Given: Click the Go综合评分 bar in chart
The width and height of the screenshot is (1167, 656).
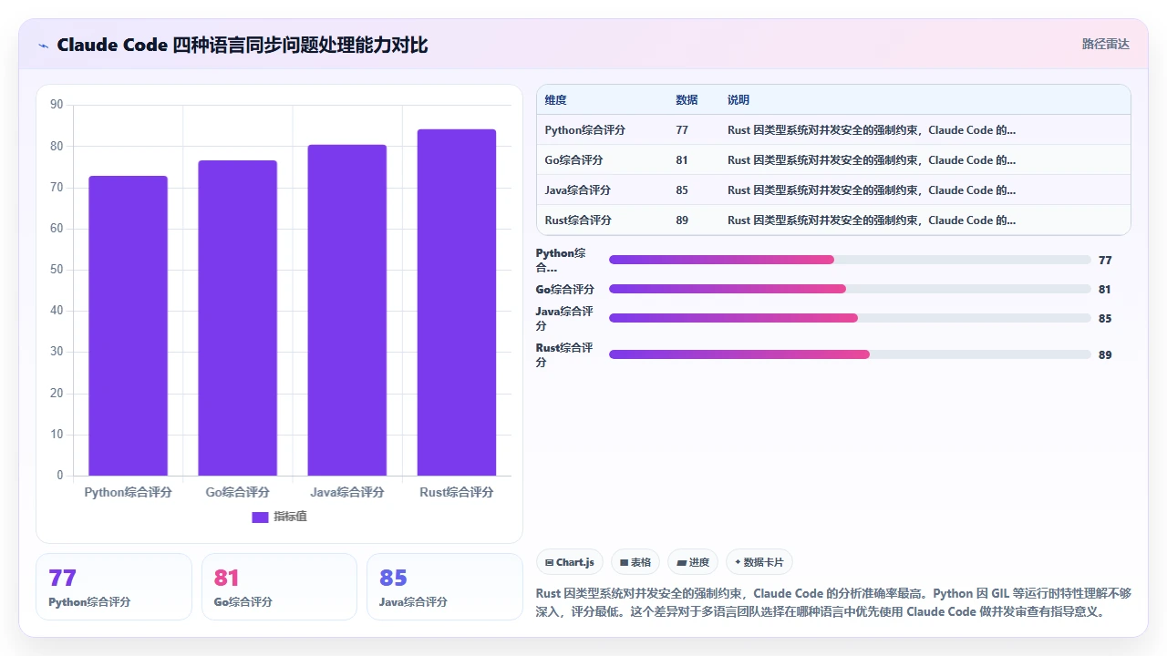Looking at the screenshot, I should point(237,318).
